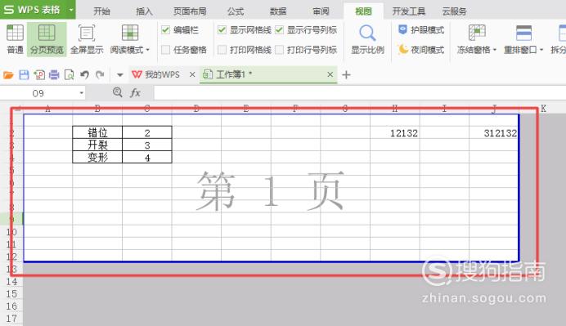Viewport: 566px width, 326px height.
Task: Open the 插入 ribbon tab
Action: [144, 11]
